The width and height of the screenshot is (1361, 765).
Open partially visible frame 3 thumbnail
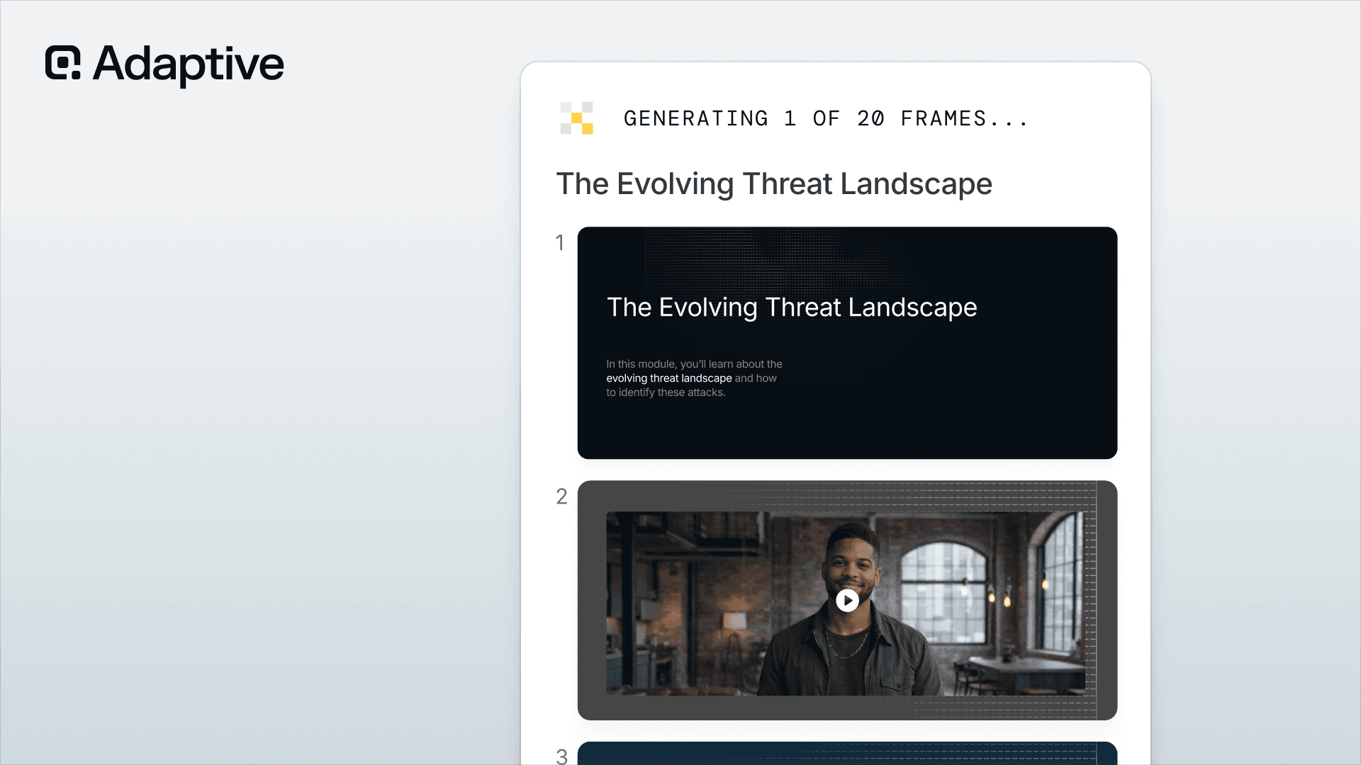click(x=847, y=753)
